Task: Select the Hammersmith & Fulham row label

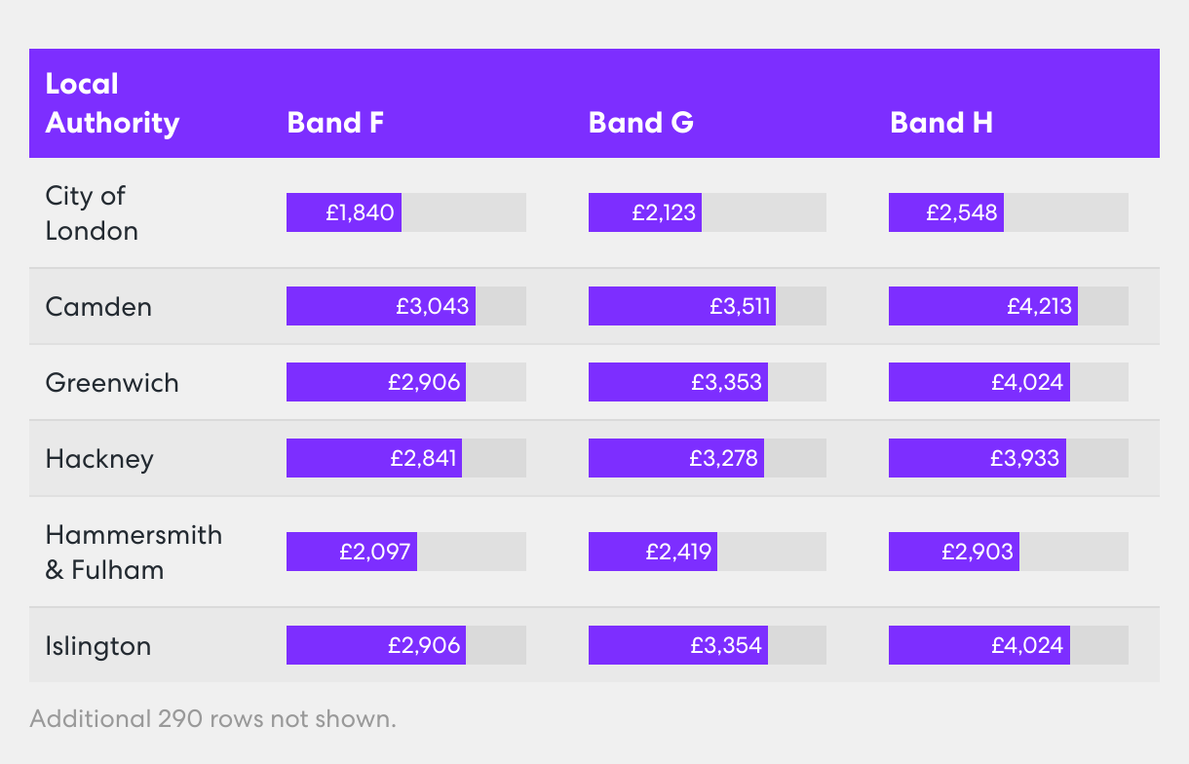Action: pyautogui.click(x=134, y=553)
